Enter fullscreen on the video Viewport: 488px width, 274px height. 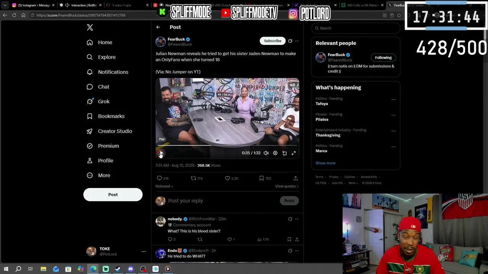pyautogui.click(x=294, y=153)
